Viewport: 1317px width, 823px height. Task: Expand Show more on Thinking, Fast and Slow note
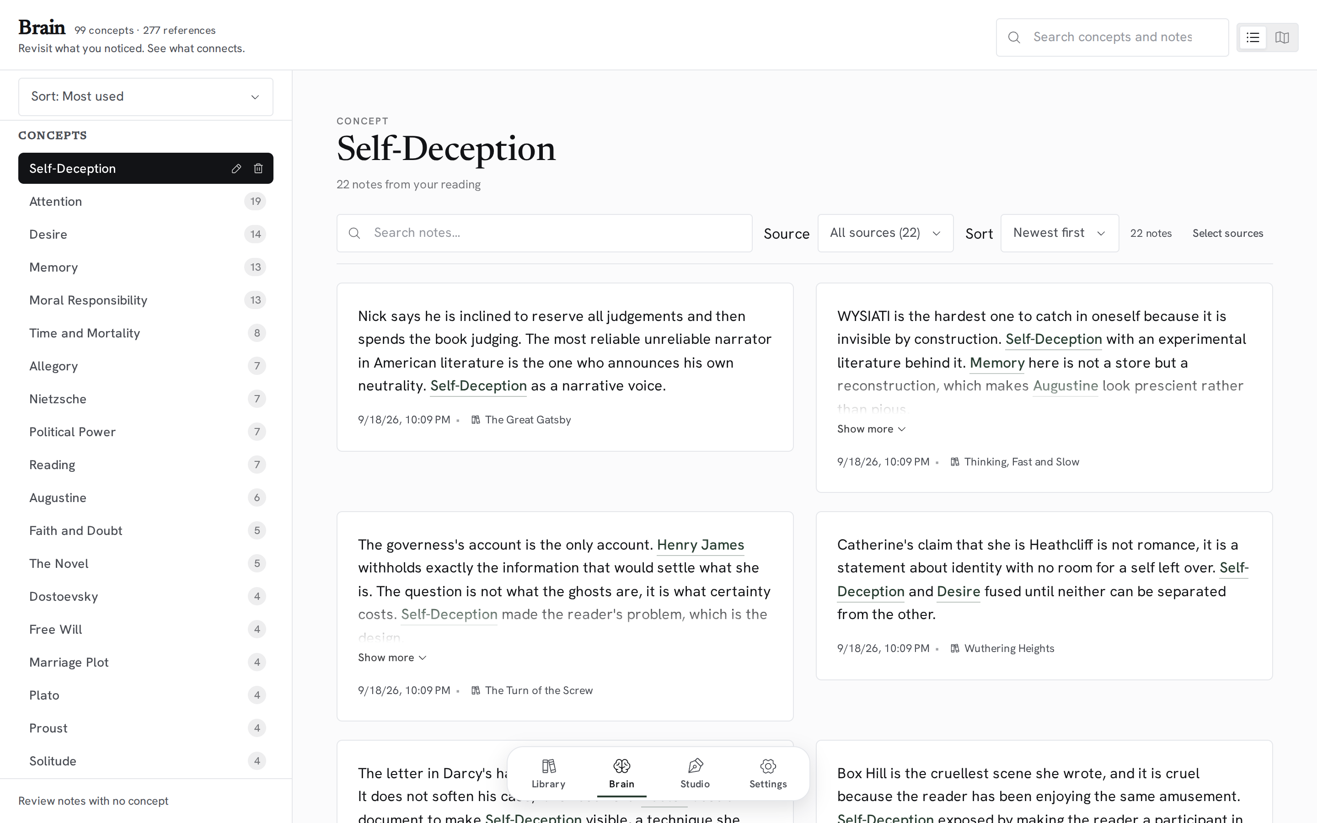(871, 429)
